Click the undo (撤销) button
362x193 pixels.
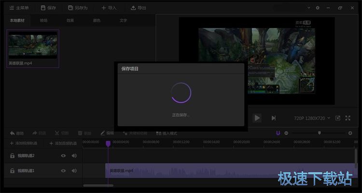tap(16, 133)
